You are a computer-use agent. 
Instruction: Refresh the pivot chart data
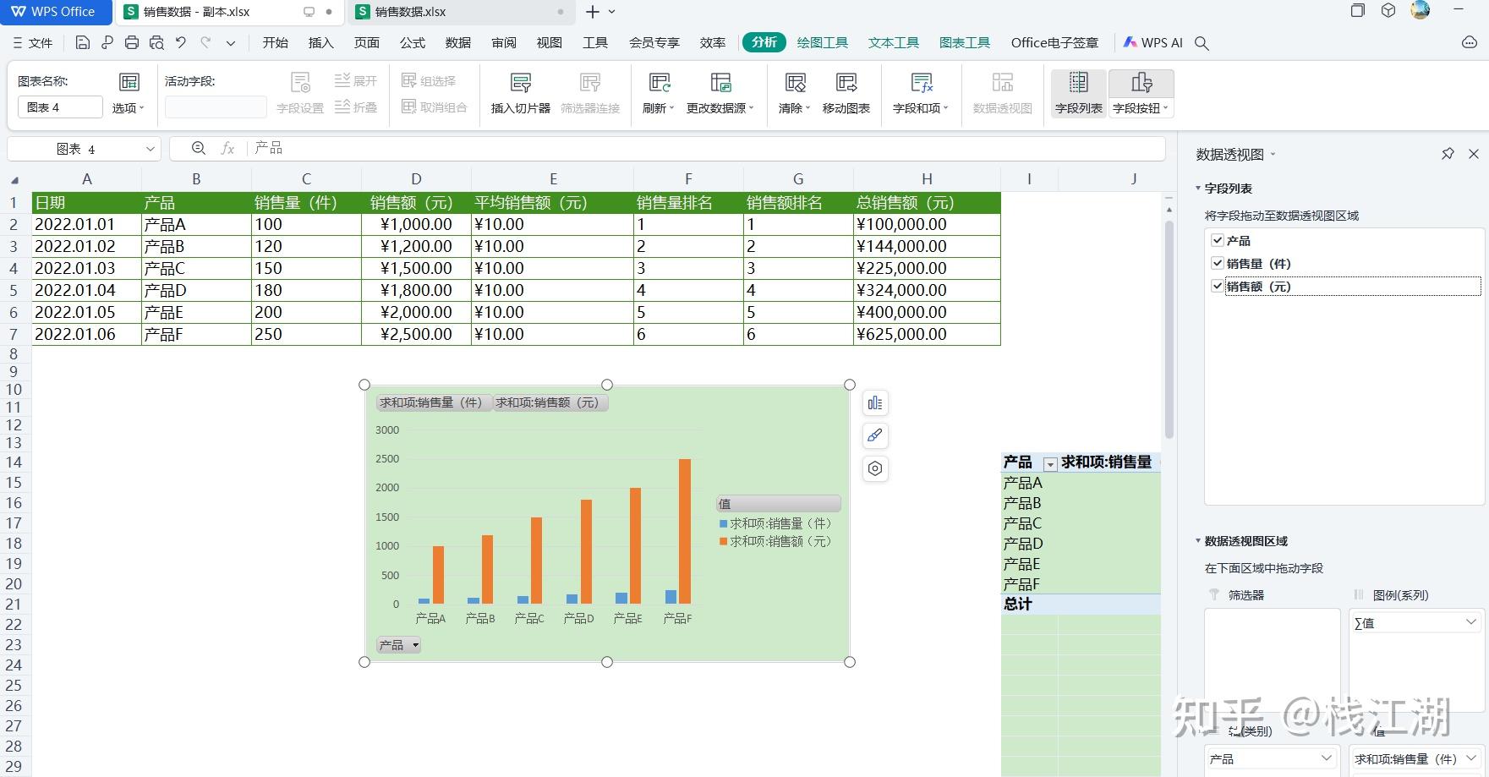pos(657,91)
